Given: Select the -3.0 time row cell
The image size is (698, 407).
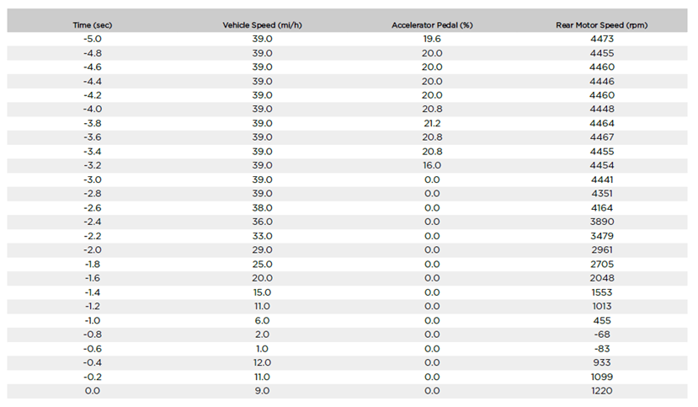Looking at the screenshot, I should tap(93, 179).
